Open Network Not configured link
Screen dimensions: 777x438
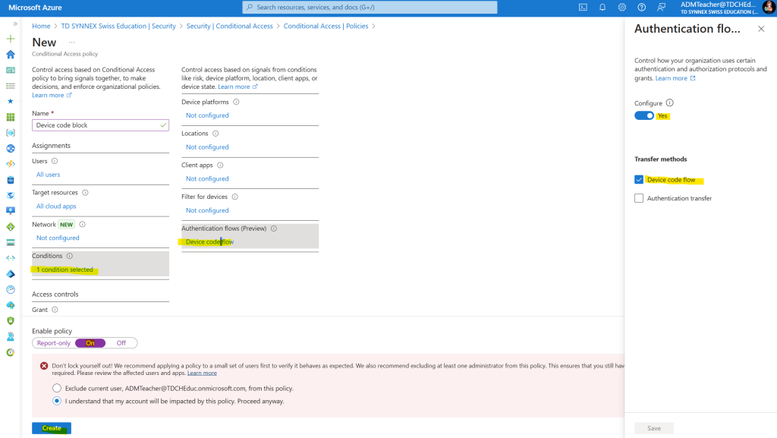tap(58, 238)
